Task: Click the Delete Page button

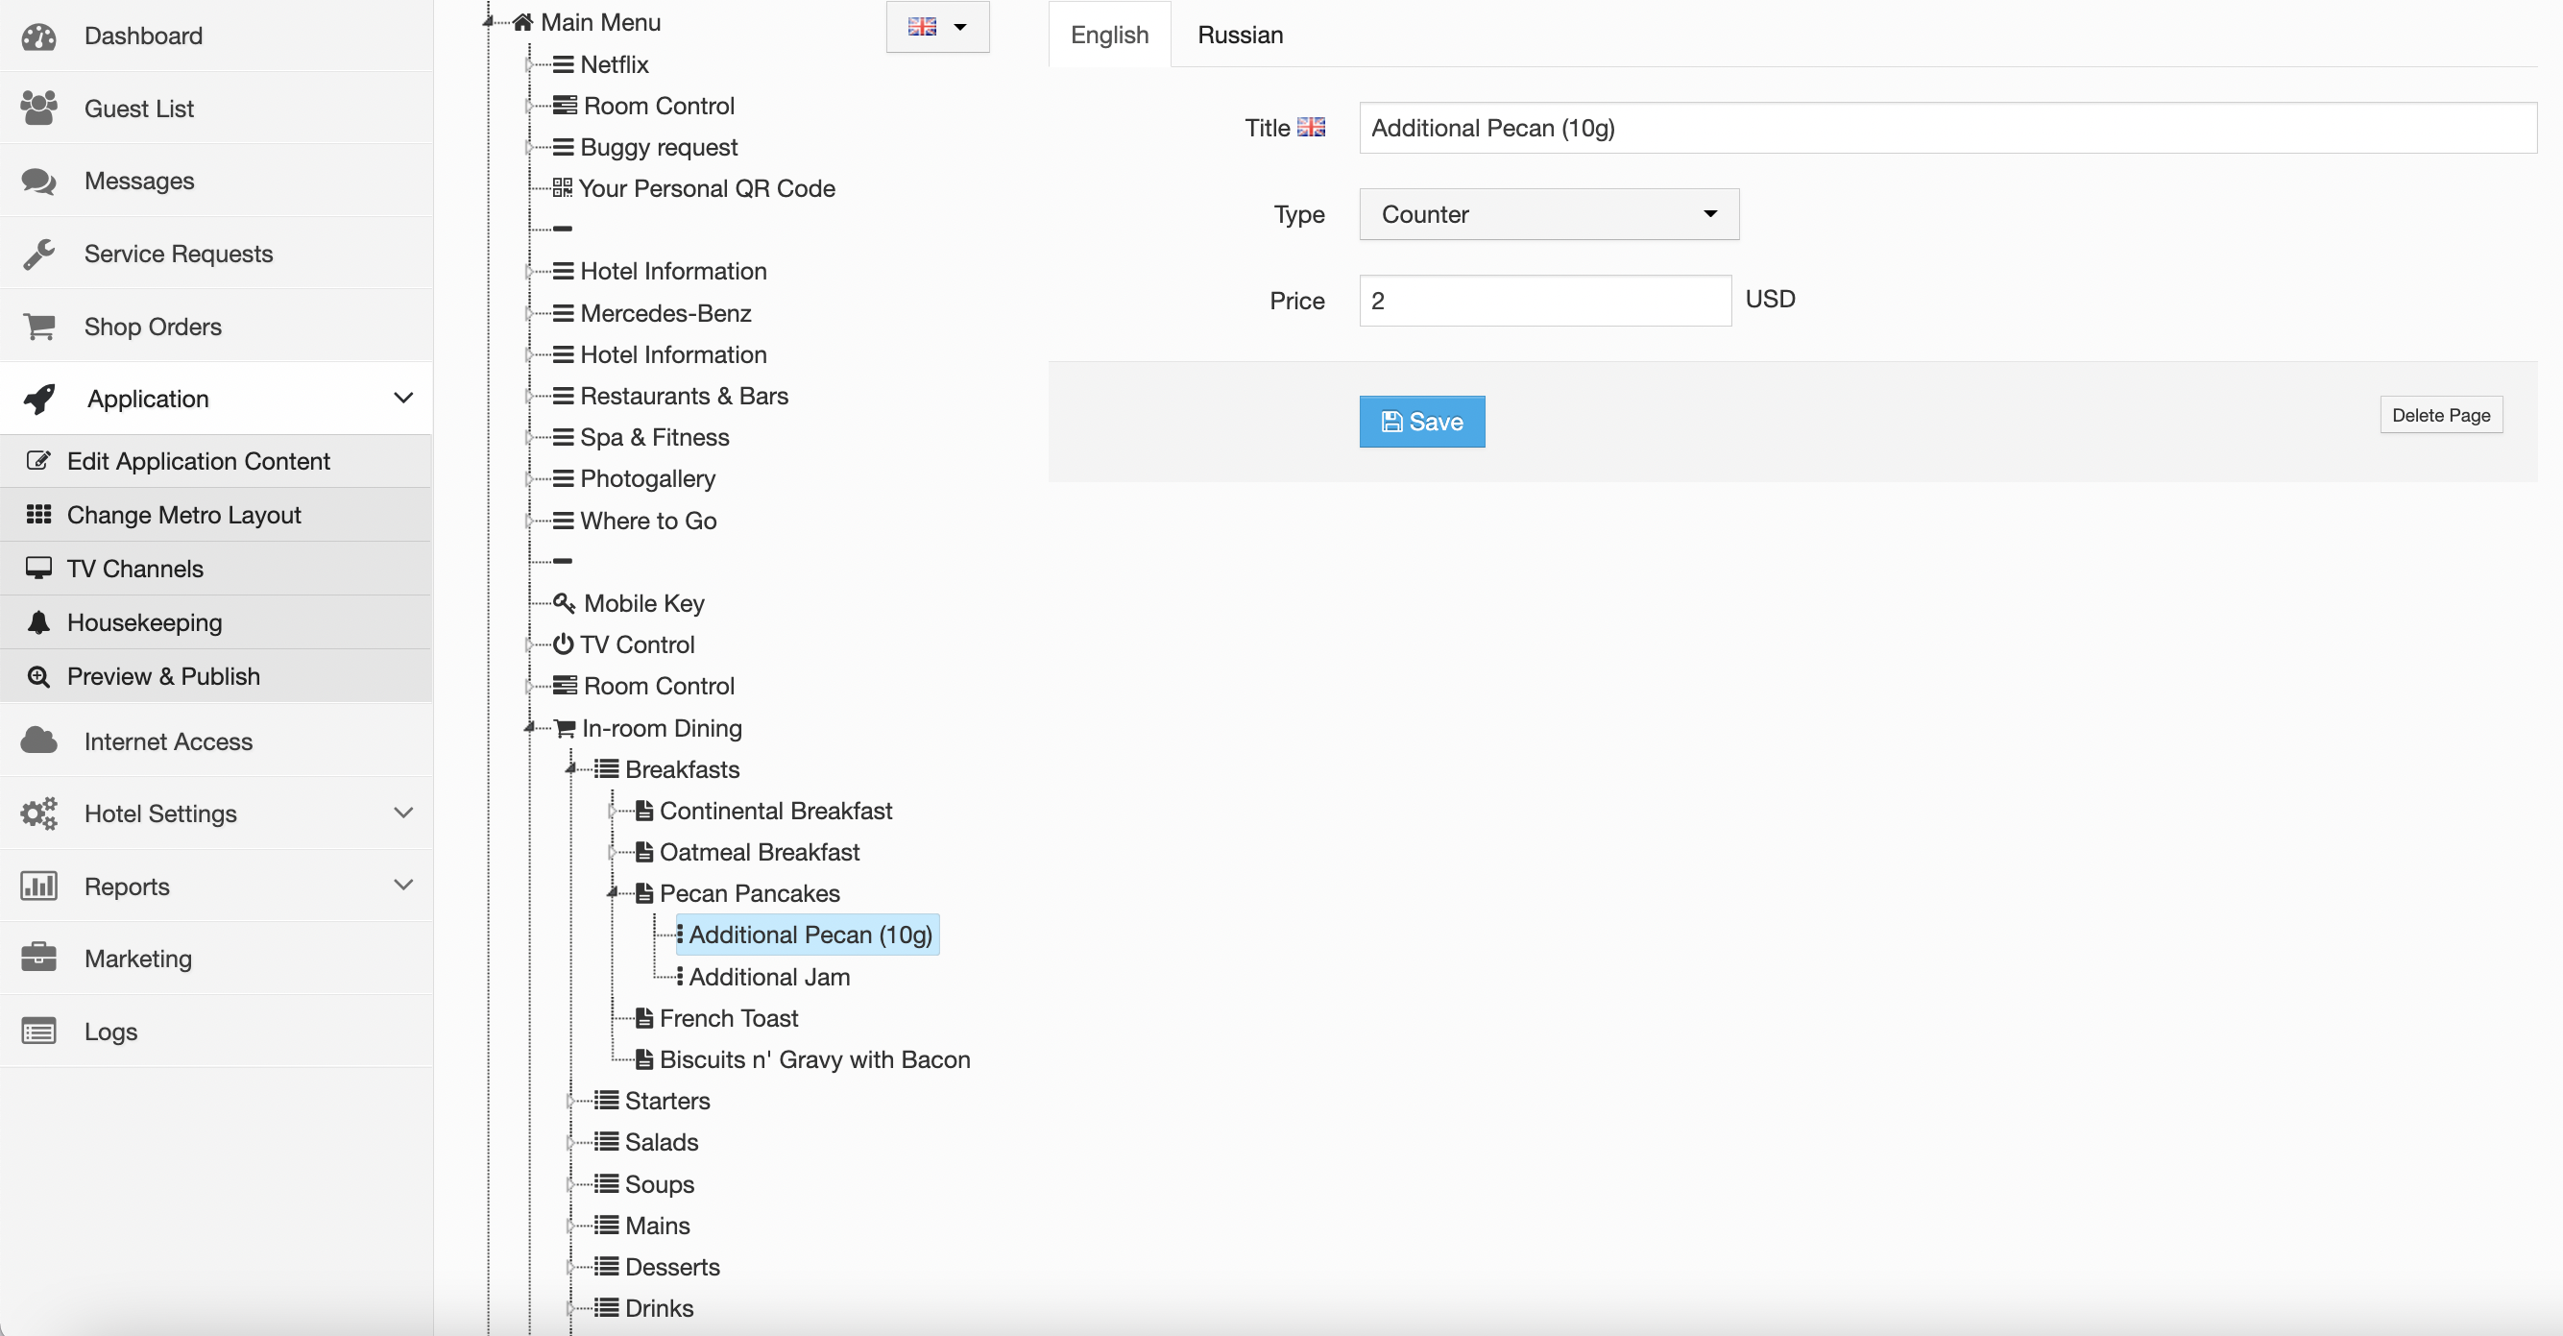Action: click(2441, 415)
